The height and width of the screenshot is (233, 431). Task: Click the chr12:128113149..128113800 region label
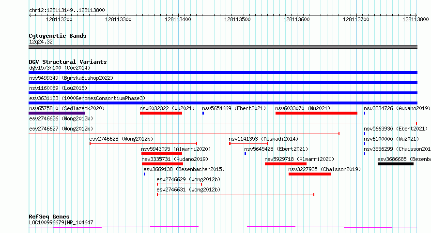pyautogui.click(x=67, y=11)
